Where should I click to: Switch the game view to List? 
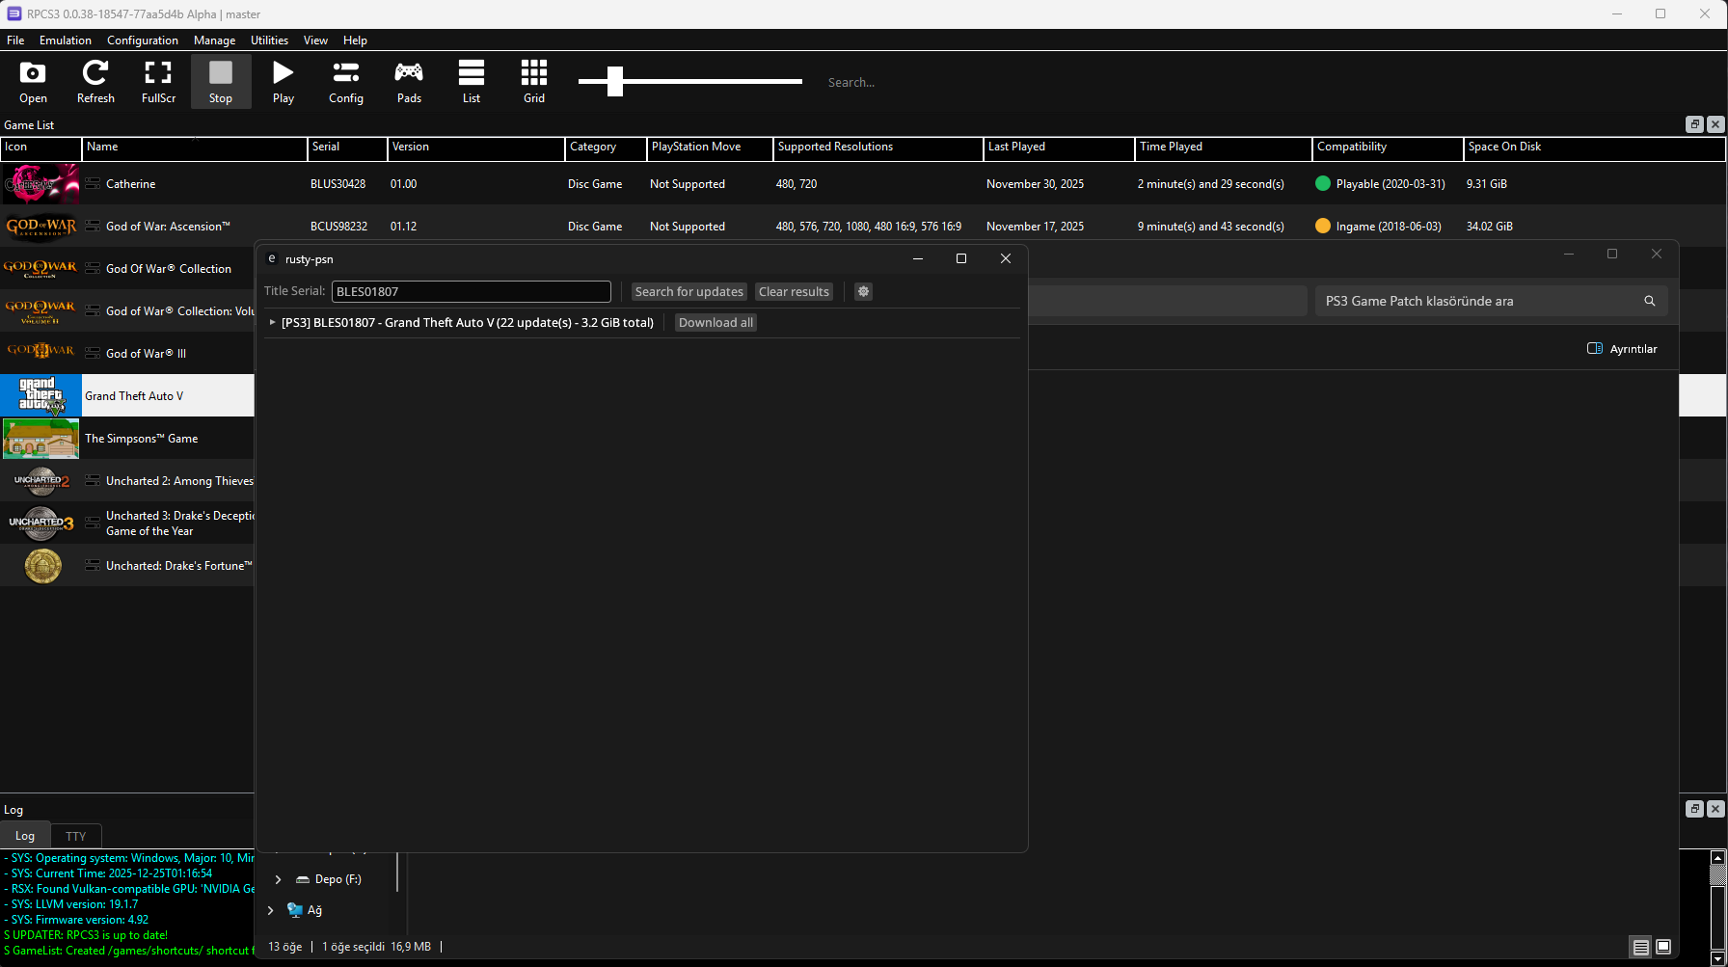[472, 82]
